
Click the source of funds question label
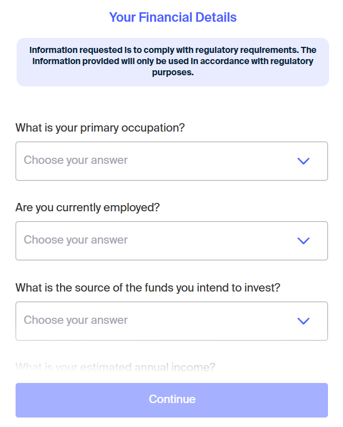click(x=148, y=288)
